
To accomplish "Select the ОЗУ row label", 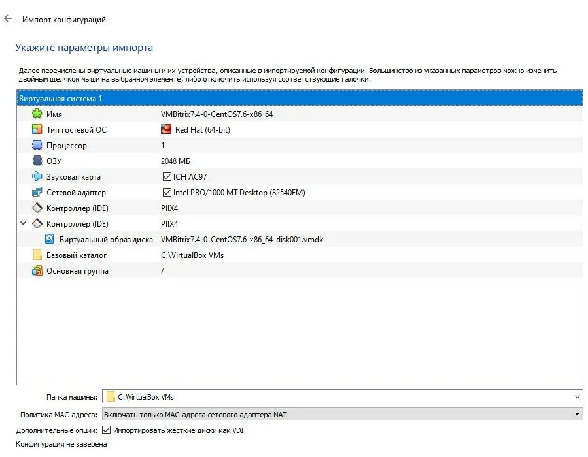I will pyautogui.click(x=54, y=161).
